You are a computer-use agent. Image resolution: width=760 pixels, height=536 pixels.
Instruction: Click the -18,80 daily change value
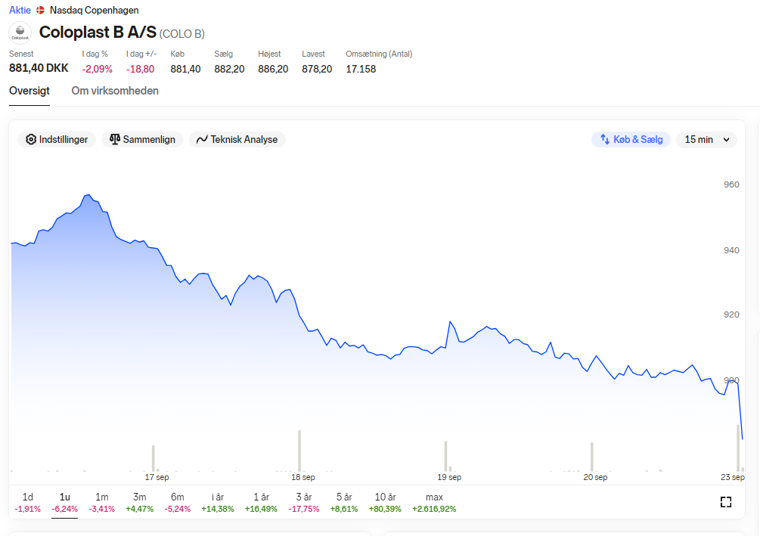pos(140,69)
